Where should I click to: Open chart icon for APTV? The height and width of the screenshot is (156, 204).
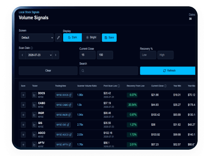click(35, 145)
